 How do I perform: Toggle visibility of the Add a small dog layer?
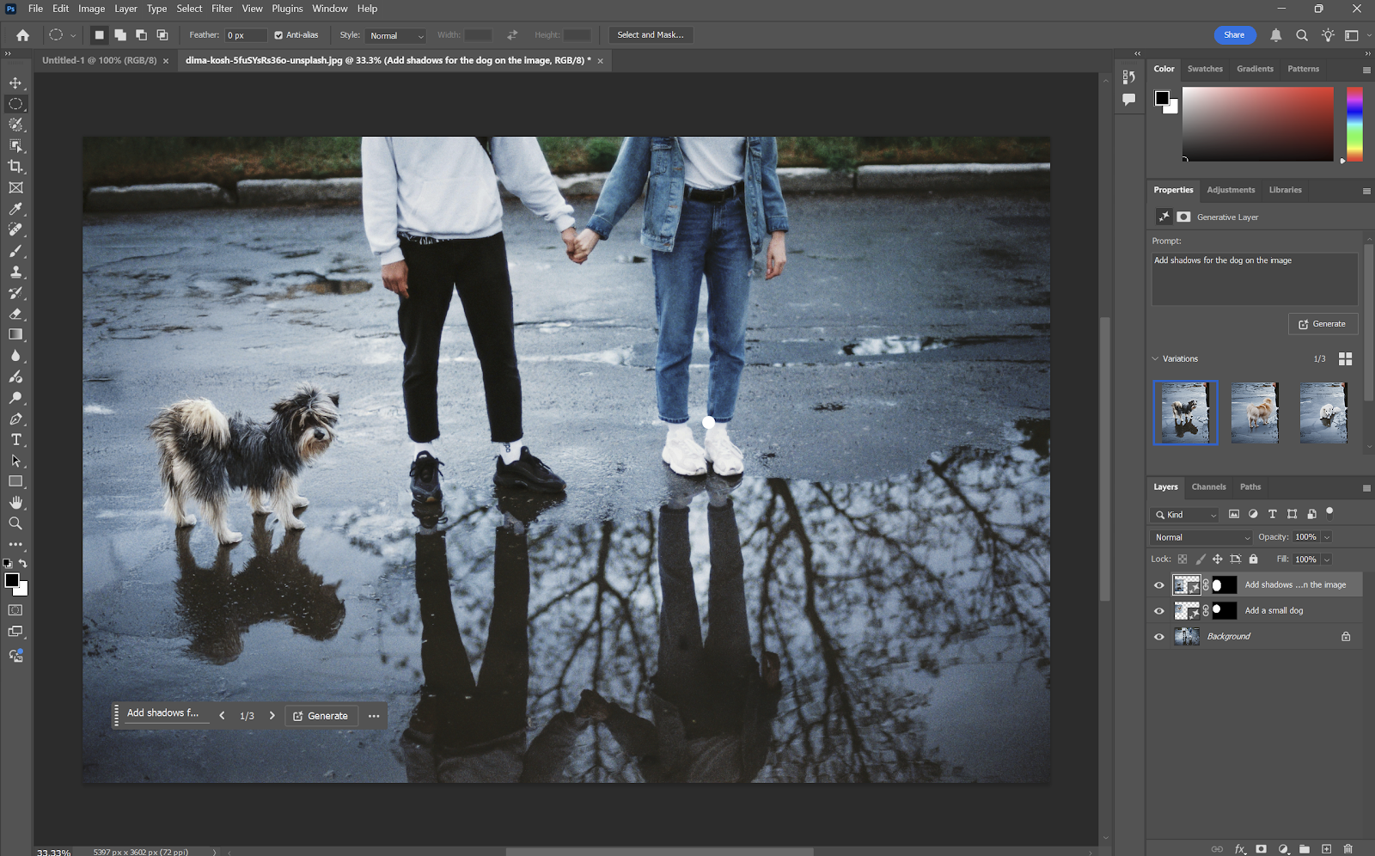(1158, 610)
